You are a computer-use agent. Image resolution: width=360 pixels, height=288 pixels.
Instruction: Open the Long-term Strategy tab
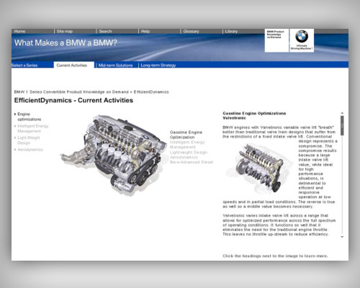click(158, 65)
